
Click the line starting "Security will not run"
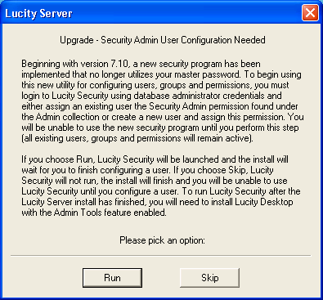[155, 181]
